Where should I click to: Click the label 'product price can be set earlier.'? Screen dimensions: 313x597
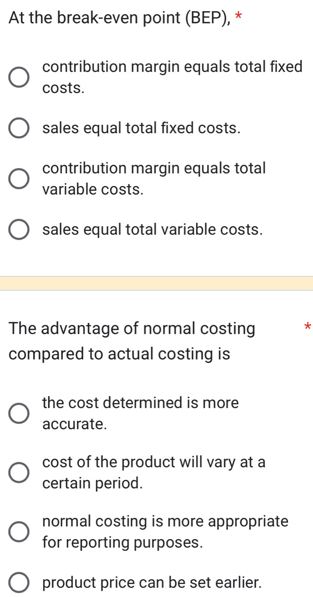tap(151, 583)
